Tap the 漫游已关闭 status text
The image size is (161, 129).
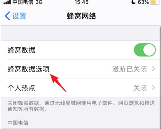129,69
